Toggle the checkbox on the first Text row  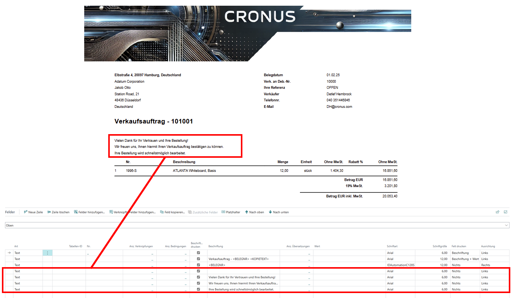pos(198,253)
